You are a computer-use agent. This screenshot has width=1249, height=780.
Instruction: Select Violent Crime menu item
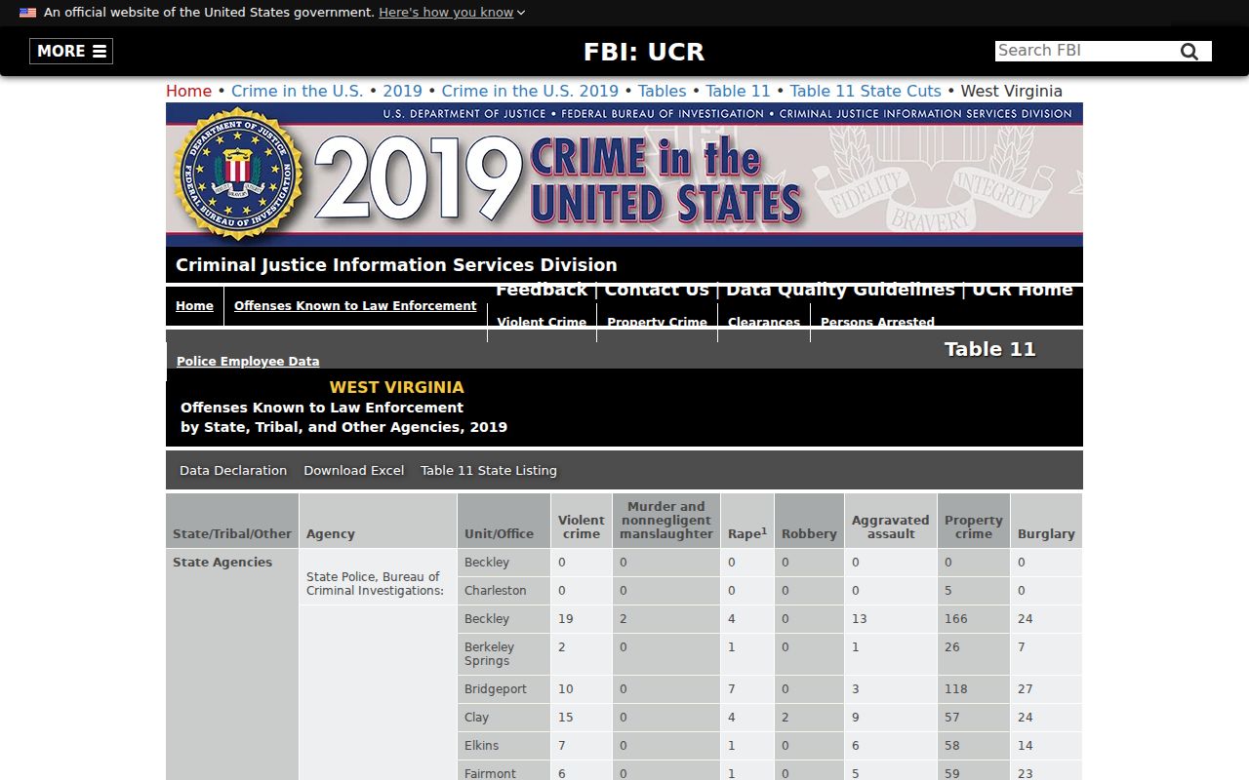(542, 323)
